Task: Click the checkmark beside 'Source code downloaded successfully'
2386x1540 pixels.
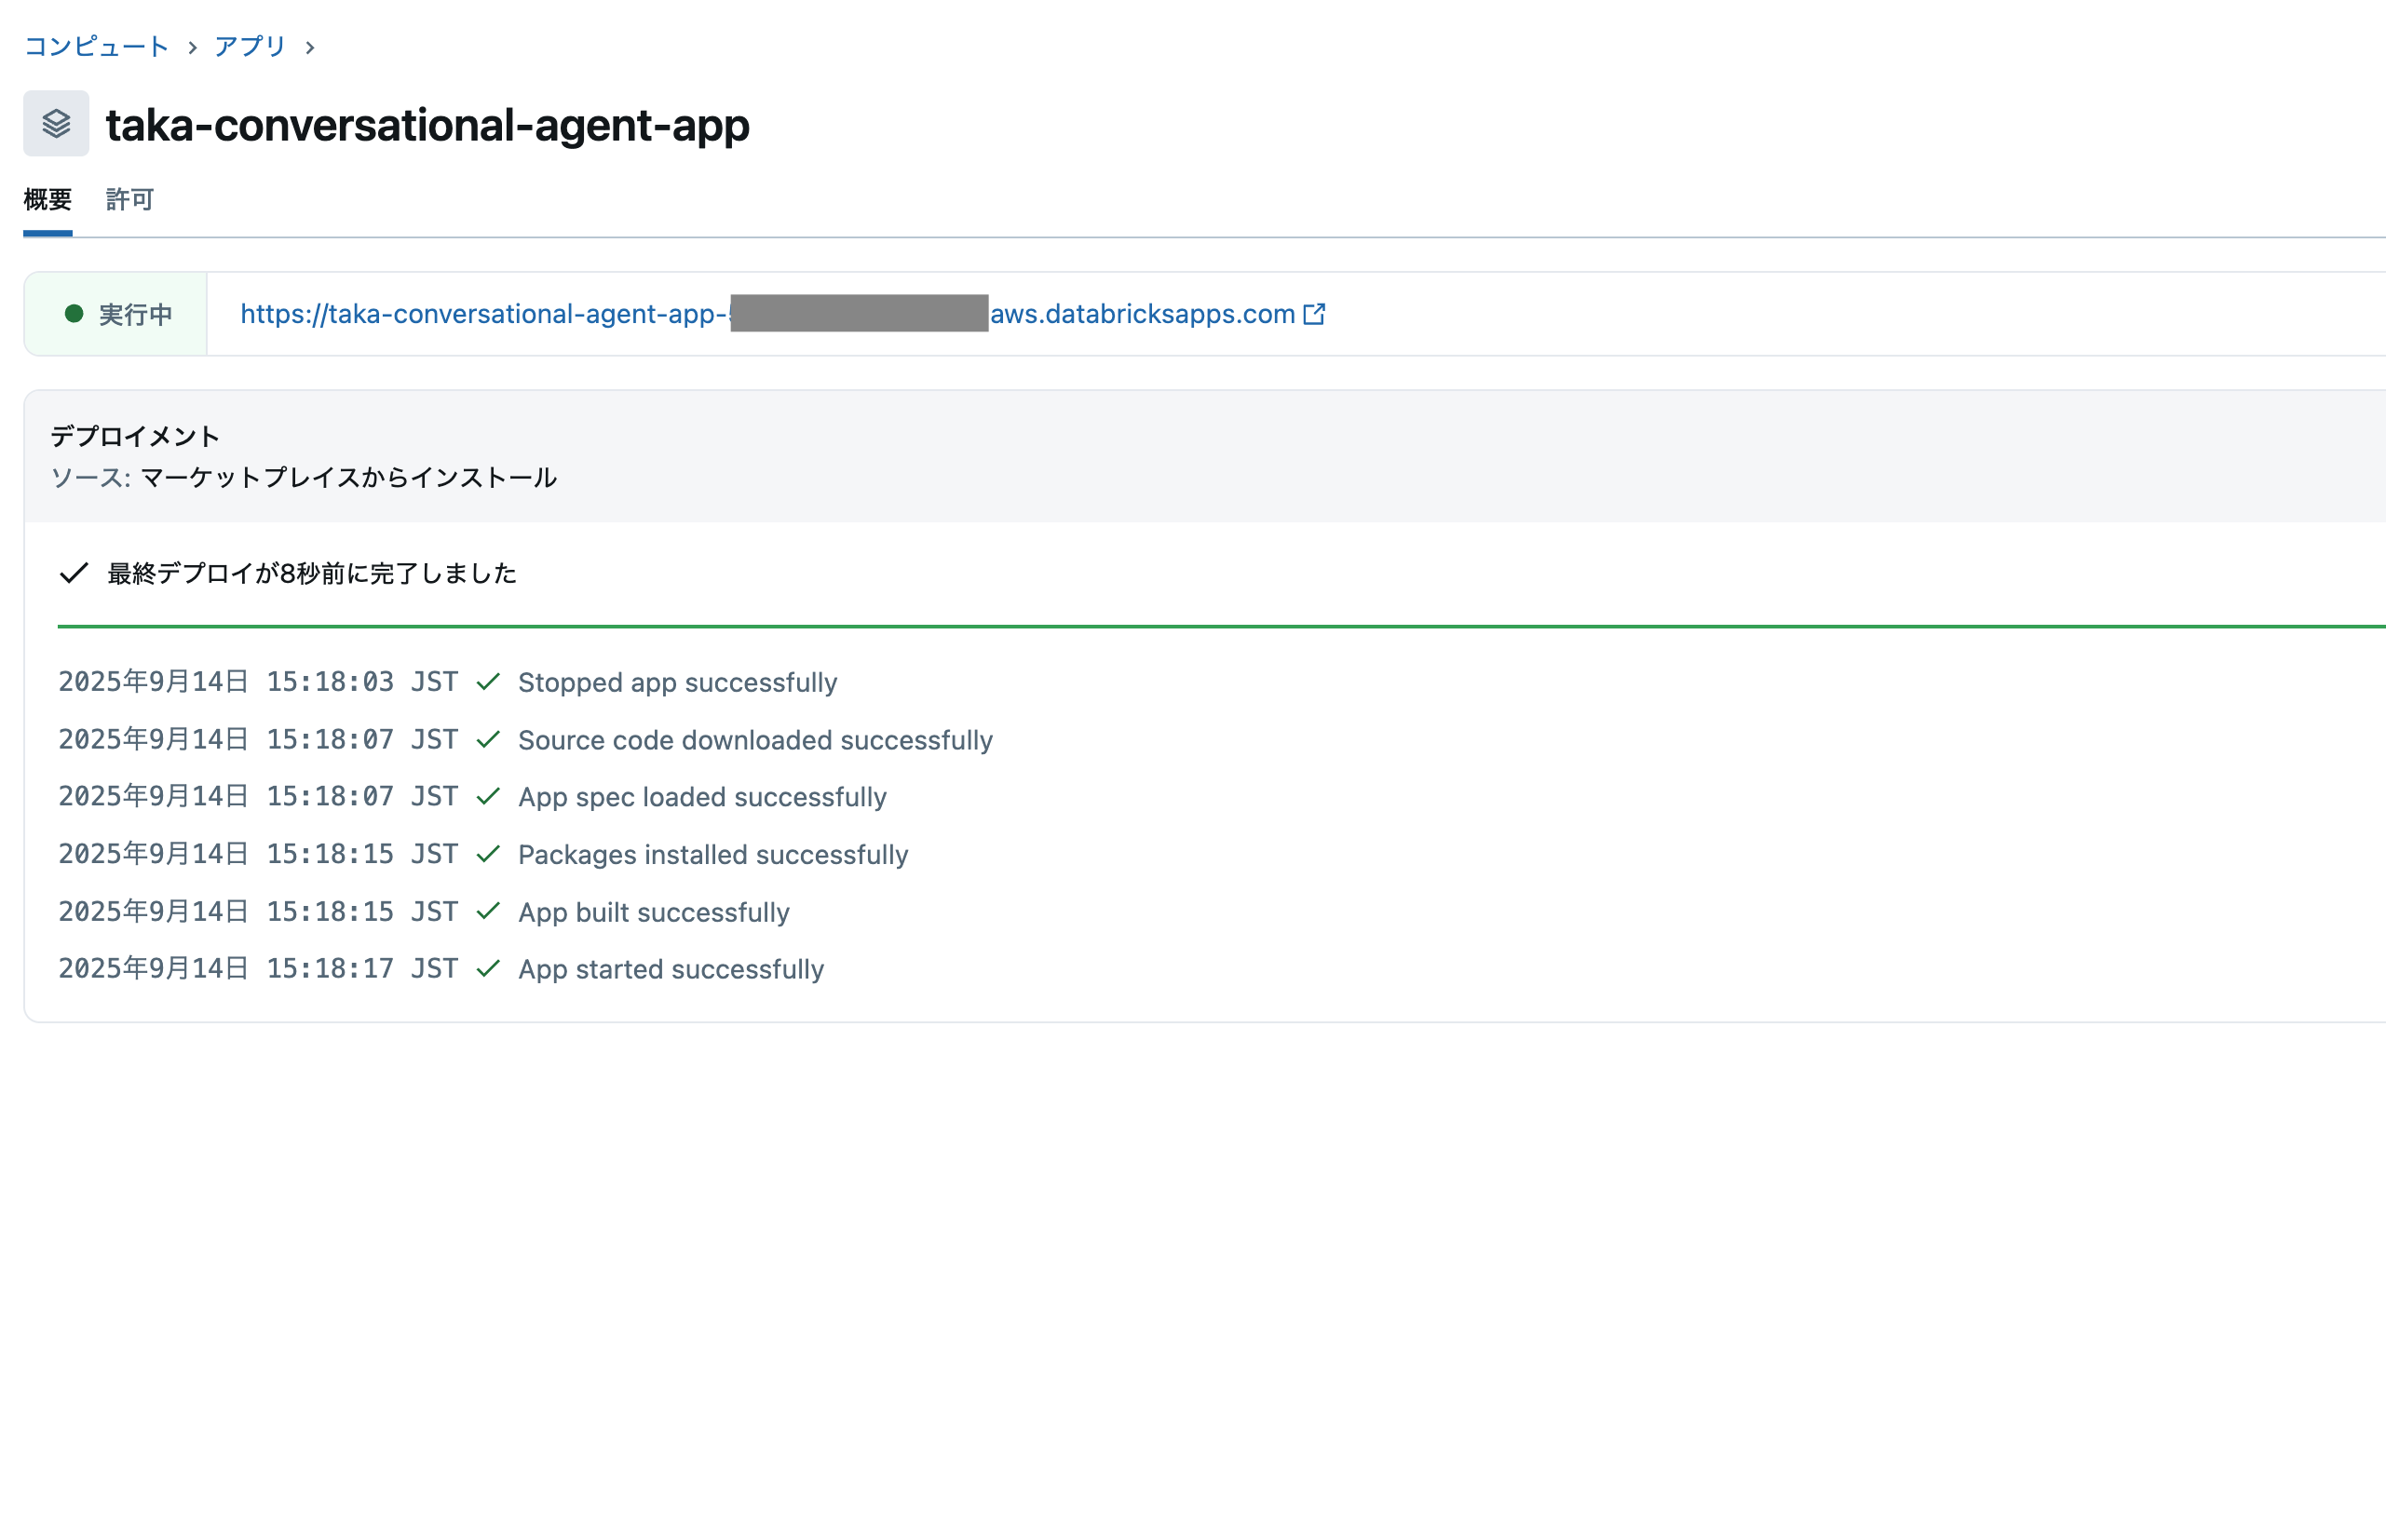Action: pos(489,738)
